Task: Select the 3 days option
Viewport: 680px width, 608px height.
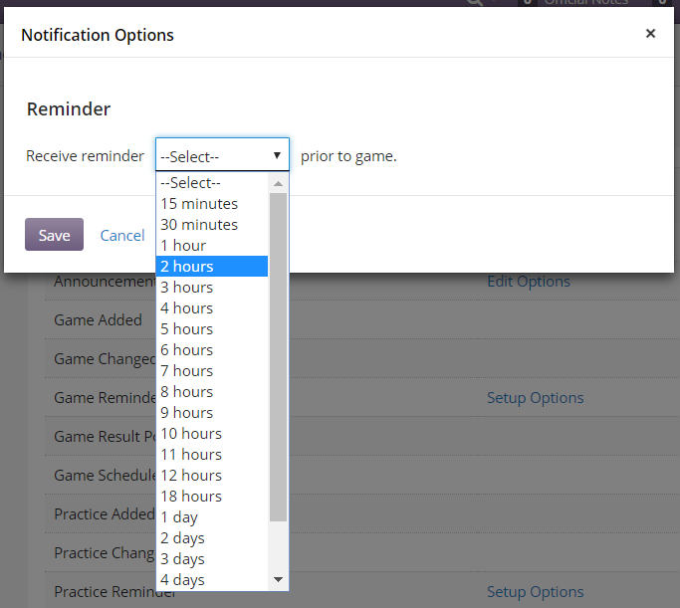Action: 212,559
